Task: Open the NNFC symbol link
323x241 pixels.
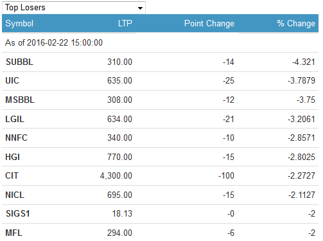Action: (16, 138)
